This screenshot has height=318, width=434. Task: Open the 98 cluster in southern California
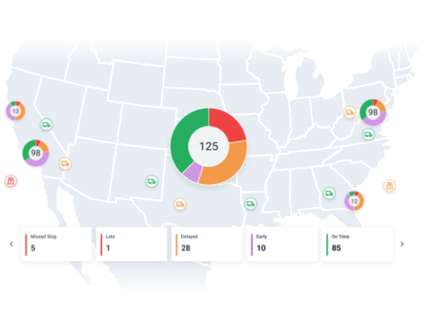(x=35, y=153)
